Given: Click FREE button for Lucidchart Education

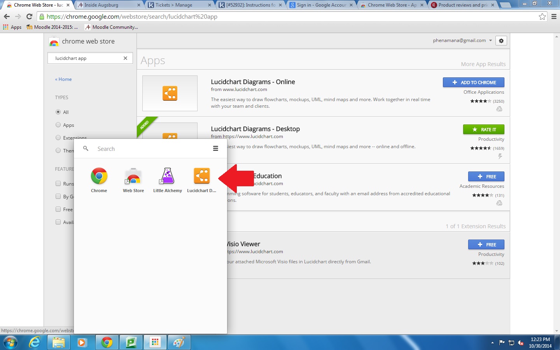Looking at the screenshot, I should point(486,177).
